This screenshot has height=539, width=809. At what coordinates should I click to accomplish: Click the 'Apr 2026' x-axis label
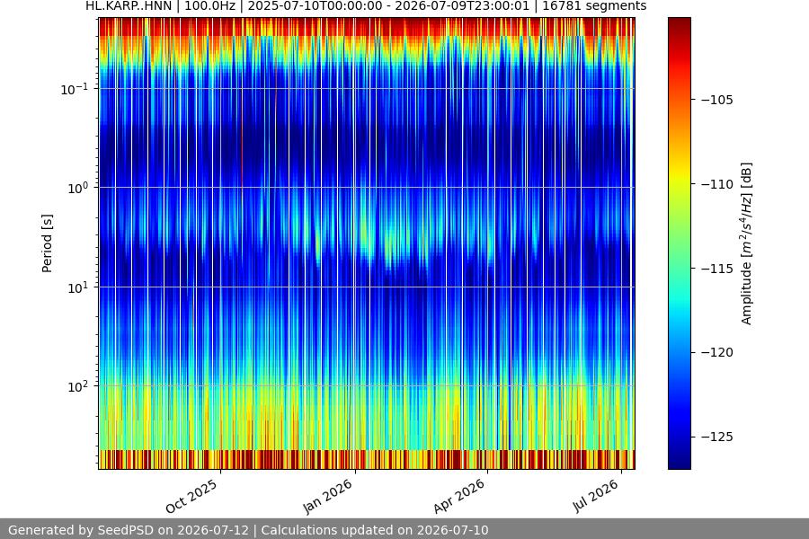(x=459, y=496)
